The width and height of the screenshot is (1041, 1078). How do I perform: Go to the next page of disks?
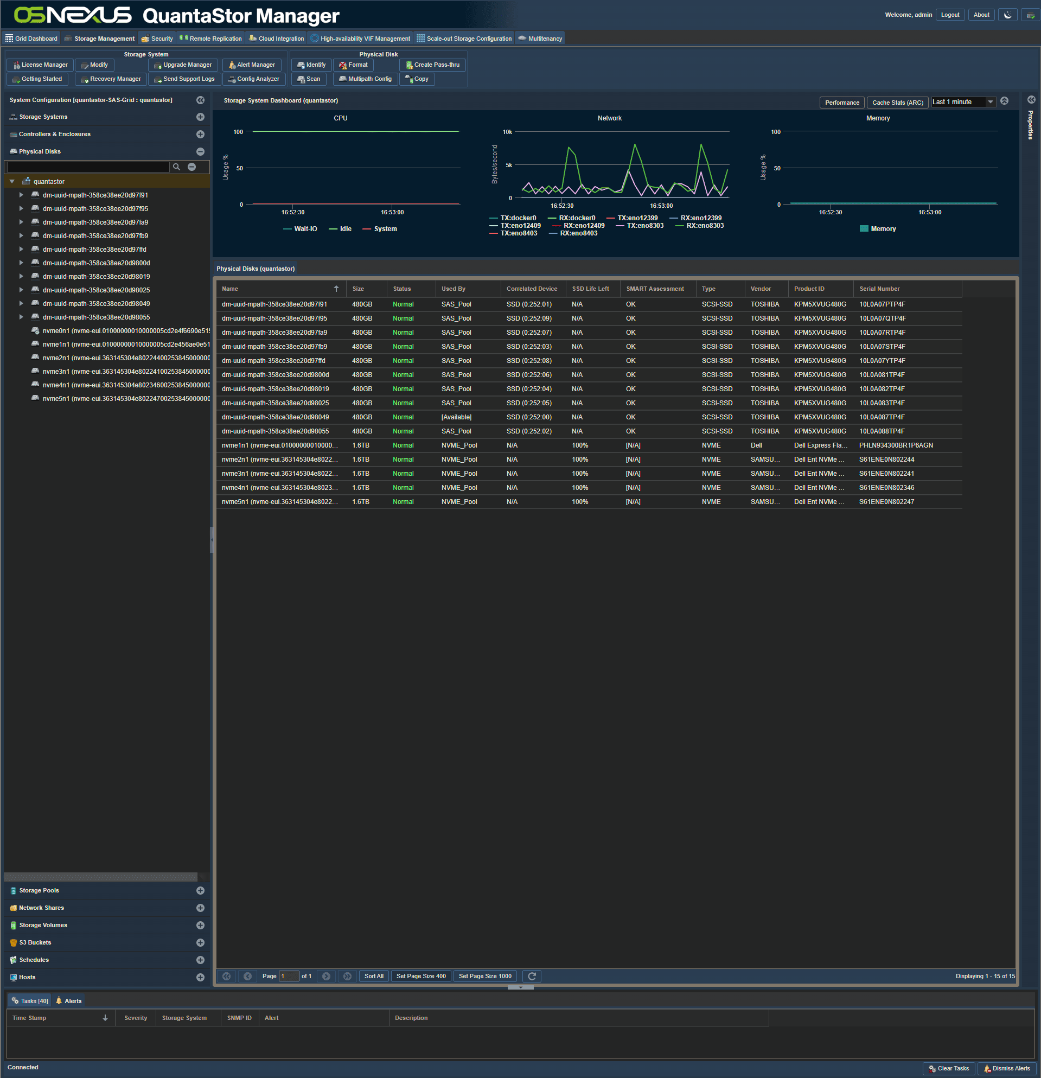tap(326, 976)
